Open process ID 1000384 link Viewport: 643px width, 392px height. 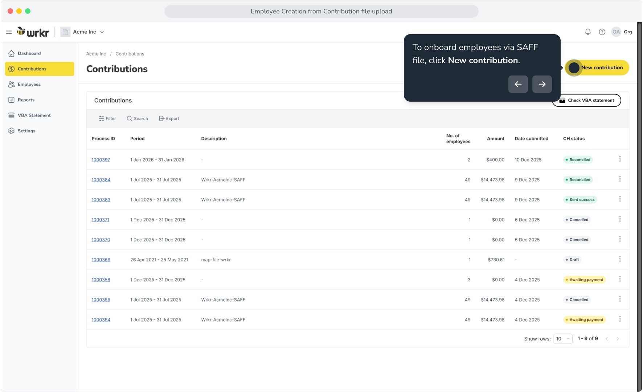pos(101,180)
